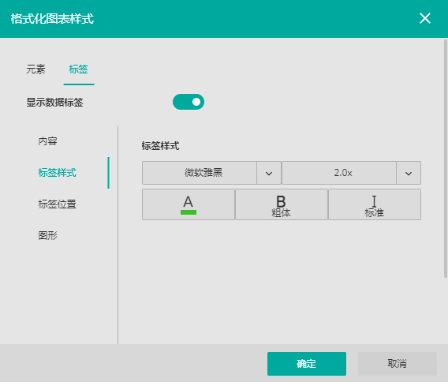Confirm with the 确定 button
Screen dimensions: 448x382
[307, 364]
